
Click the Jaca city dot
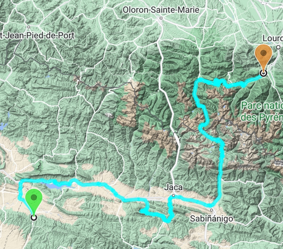point(173,196)
